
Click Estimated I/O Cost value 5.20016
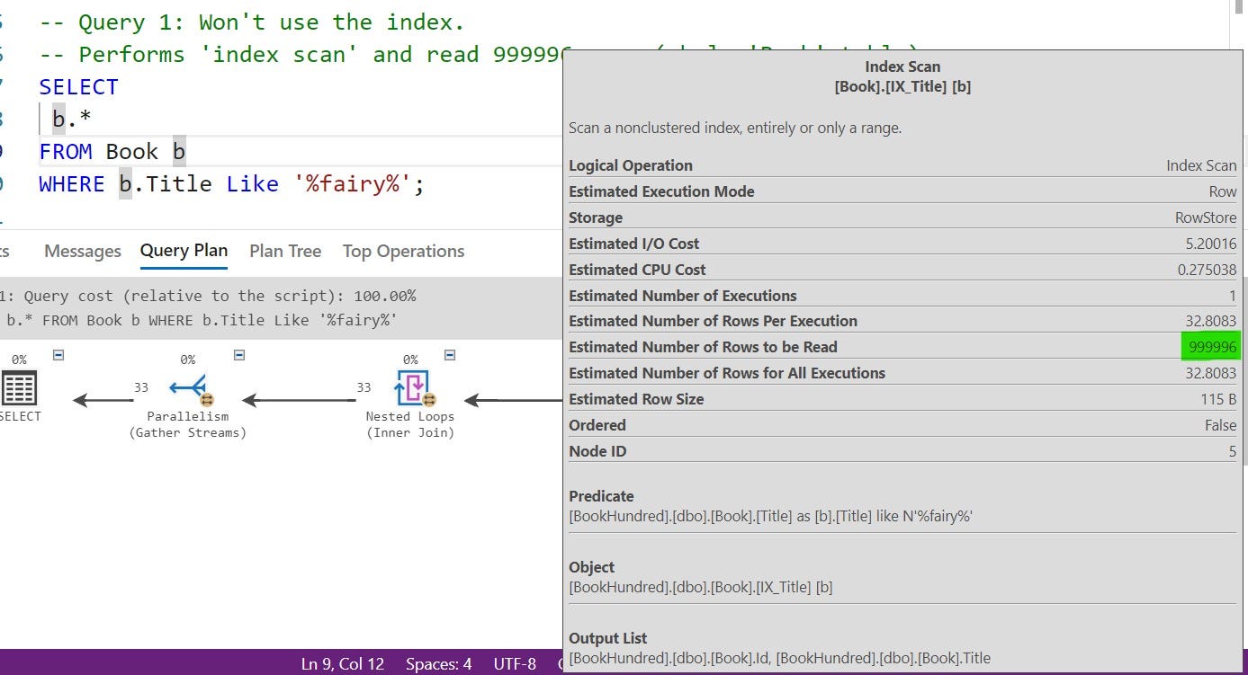point(1210,244)
